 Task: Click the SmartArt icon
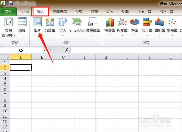[77, 22]
